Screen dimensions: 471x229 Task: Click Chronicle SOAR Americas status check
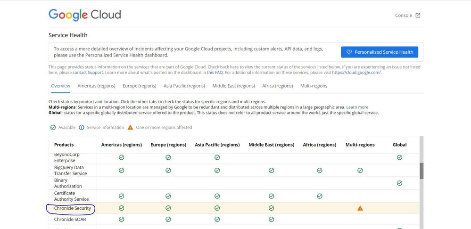pos(121,220)
